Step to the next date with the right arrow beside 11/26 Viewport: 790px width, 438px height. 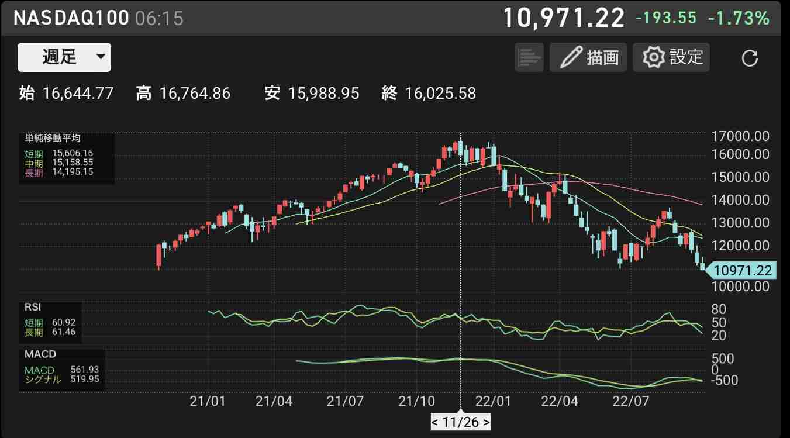click(x=486, y=422)
